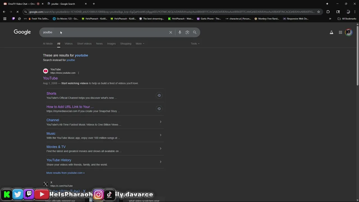
Task: Switch to Images results
Action: 111,43
